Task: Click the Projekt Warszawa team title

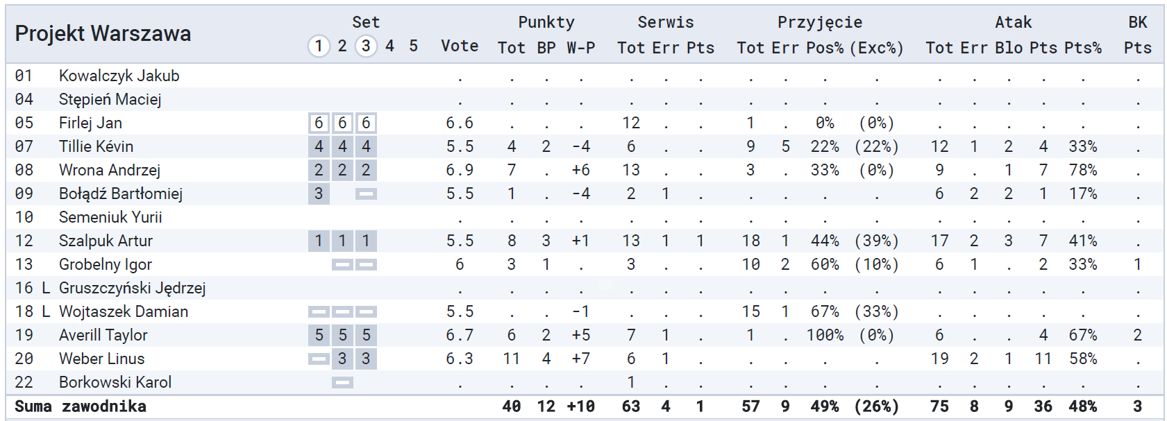Action: tap(103, 33)
